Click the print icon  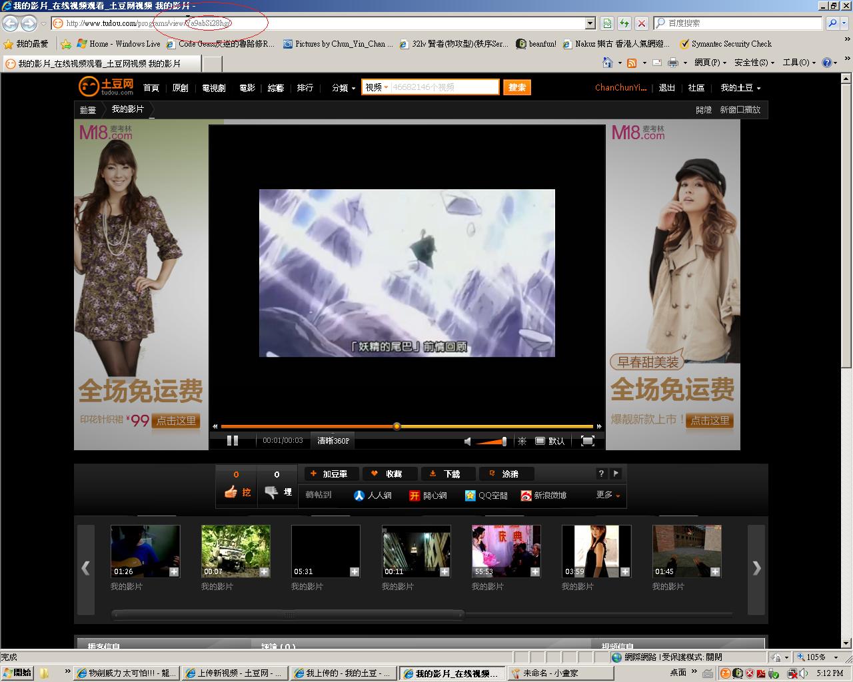tap(673, 63)
